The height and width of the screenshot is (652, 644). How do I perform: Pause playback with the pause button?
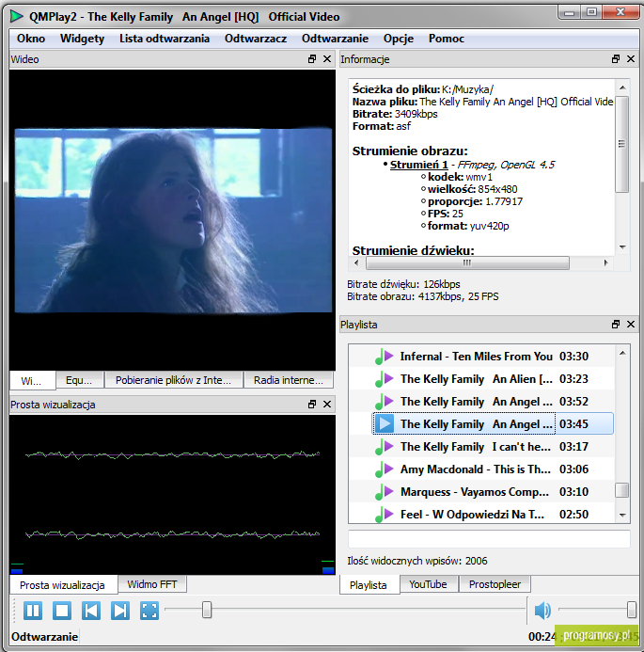(33, 611)
